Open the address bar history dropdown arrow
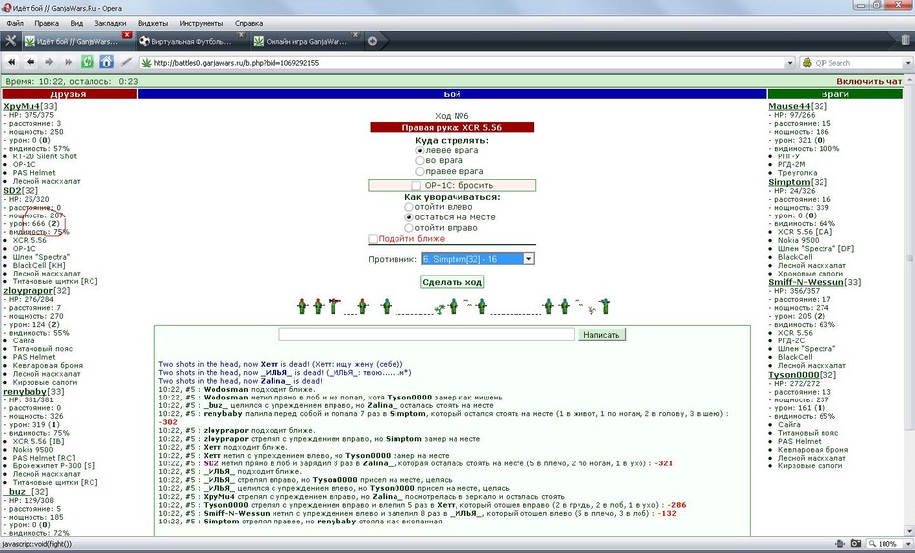Viewport: 915px width, 553px height. point(790,62)
